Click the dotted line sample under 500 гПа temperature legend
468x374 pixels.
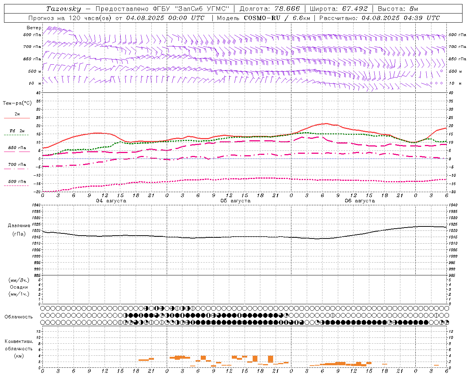click(17, 186)
